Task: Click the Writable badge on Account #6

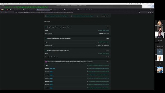Action: click(x=51, y=85)
